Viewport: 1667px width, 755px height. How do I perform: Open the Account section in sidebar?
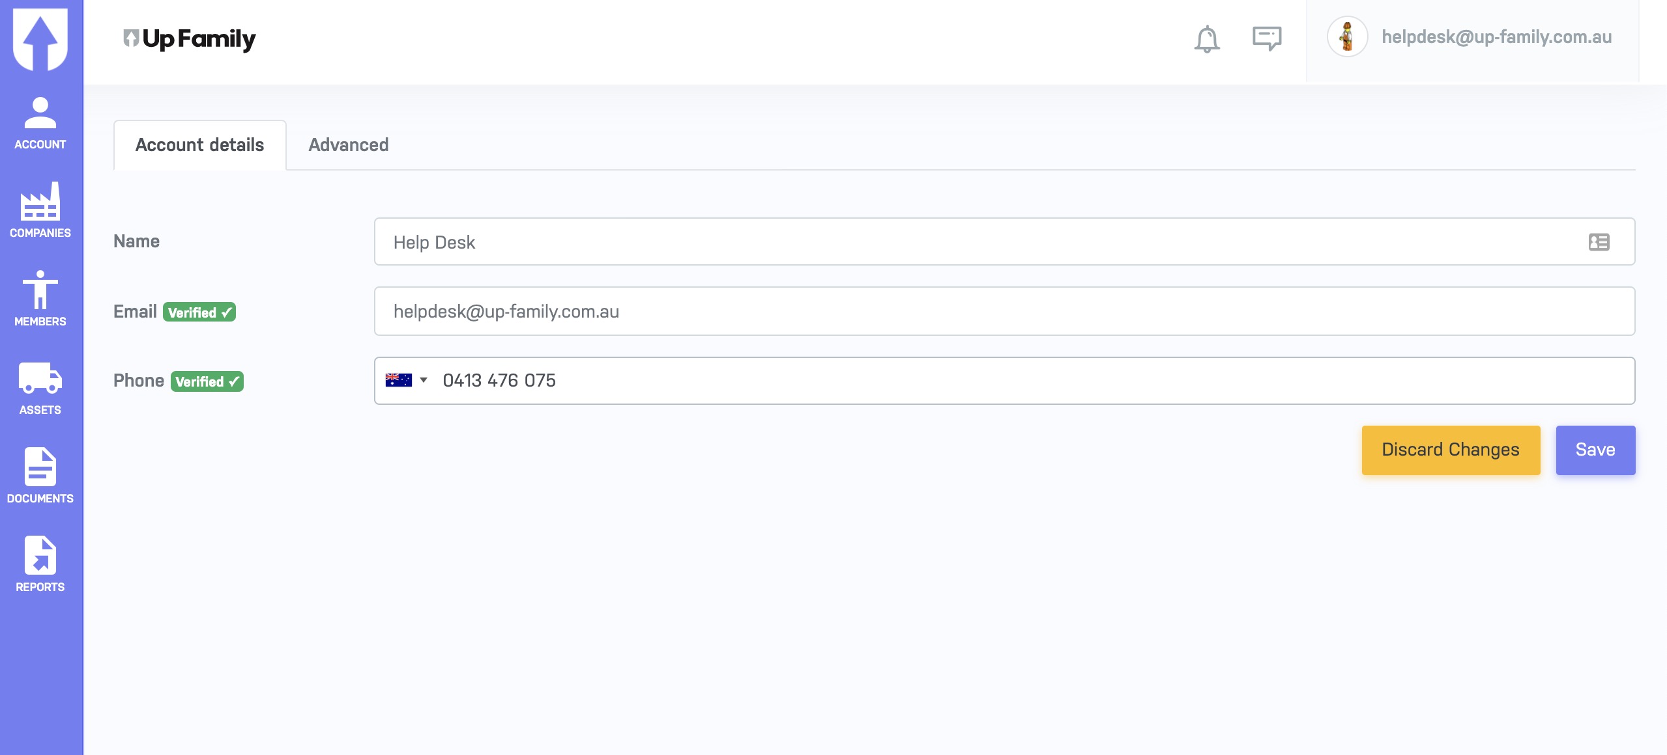[x=40, y=124]
